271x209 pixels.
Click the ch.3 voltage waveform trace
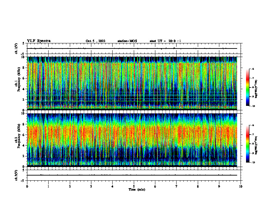[132, 175]
